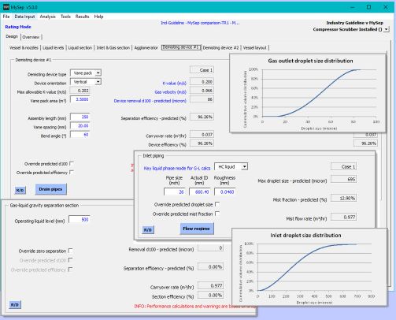This screenshot has width=396, height=320.
Task: Click R/D button in Inlet piping panel
Action: (148, 230)
